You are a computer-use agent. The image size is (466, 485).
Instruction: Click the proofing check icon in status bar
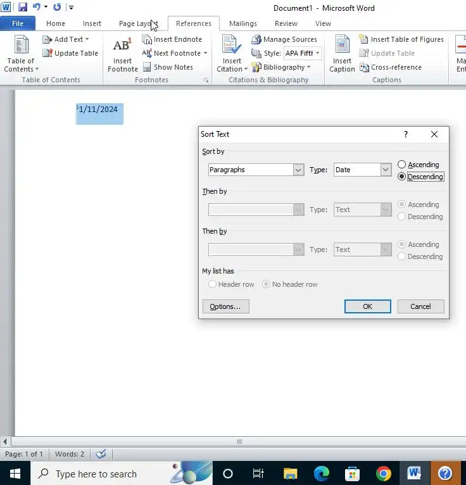pos(101,454)
